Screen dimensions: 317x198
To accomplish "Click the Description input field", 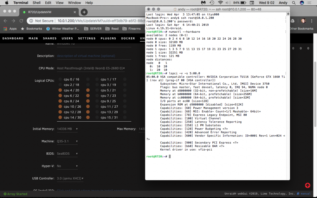I will (x=94, y=56).
